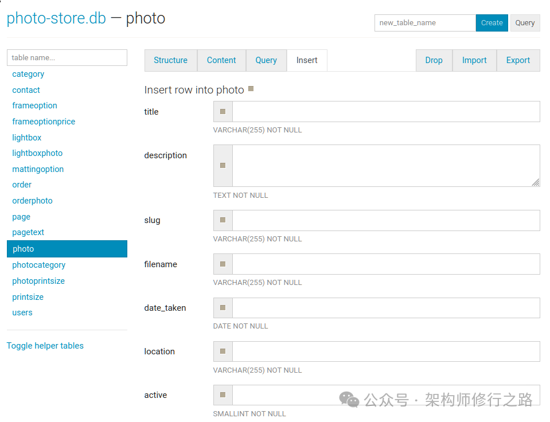Image resolution: width=550 pixels, height=422 pixels.
Task: Open the Content tab
Action: coord(221,60)
